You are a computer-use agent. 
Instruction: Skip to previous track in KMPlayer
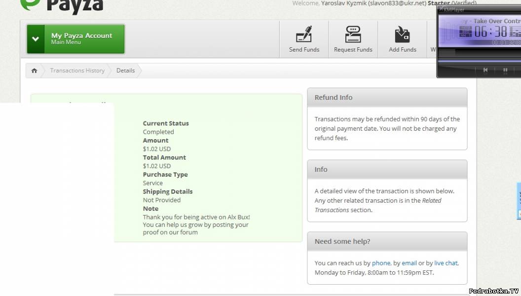485,70
